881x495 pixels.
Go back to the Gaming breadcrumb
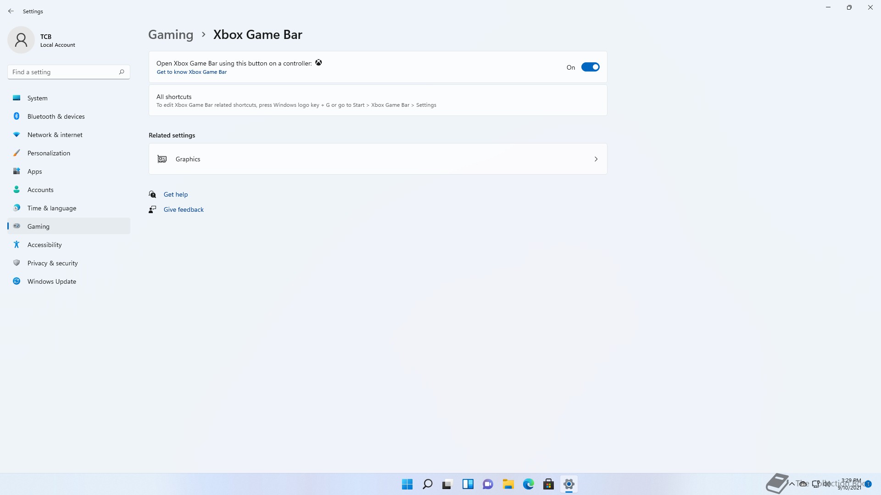click(170, 34)
